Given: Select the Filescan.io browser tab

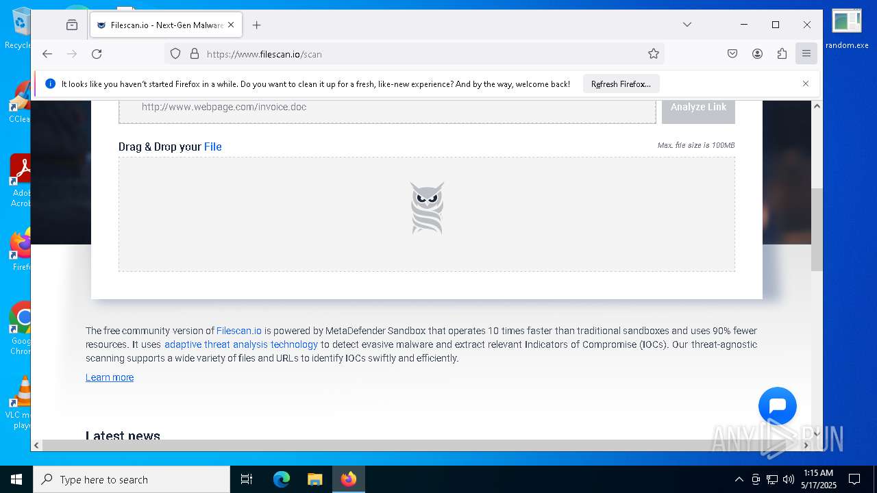Looking at the screenshot, I should (164, 25).
